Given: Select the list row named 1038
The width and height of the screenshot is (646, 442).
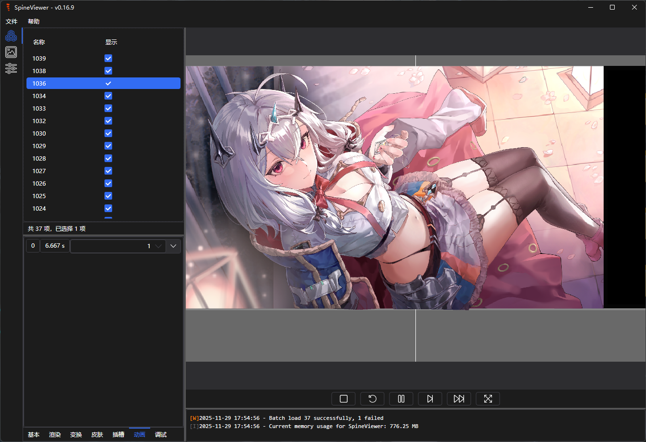Looking at the screenshot, I should (x=103, y=71).
